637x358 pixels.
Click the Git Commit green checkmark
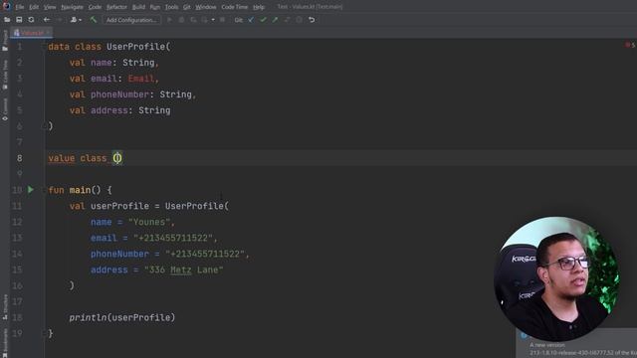click(263, 20)
